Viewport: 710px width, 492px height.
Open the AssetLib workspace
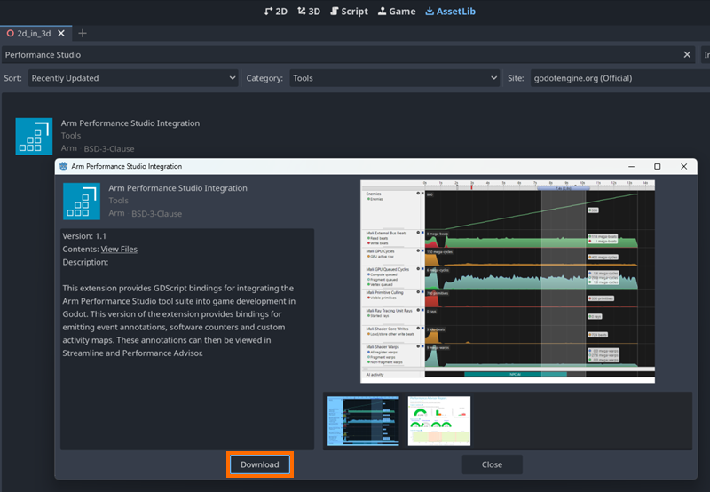(x=451, y=12)
